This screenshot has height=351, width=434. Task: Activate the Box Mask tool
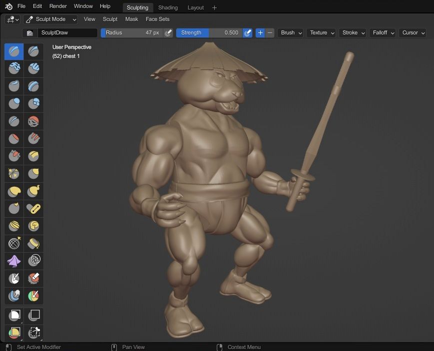pyautogui.click(x=14, y=315)
